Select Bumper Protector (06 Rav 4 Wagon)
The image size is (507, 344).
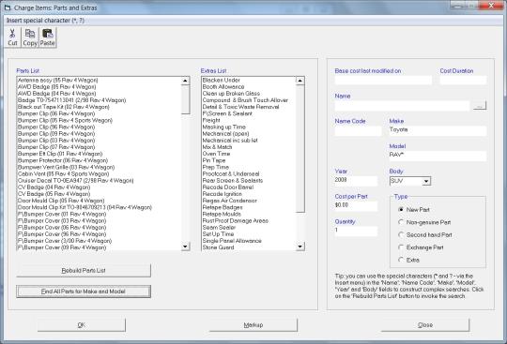click(63, 160)
